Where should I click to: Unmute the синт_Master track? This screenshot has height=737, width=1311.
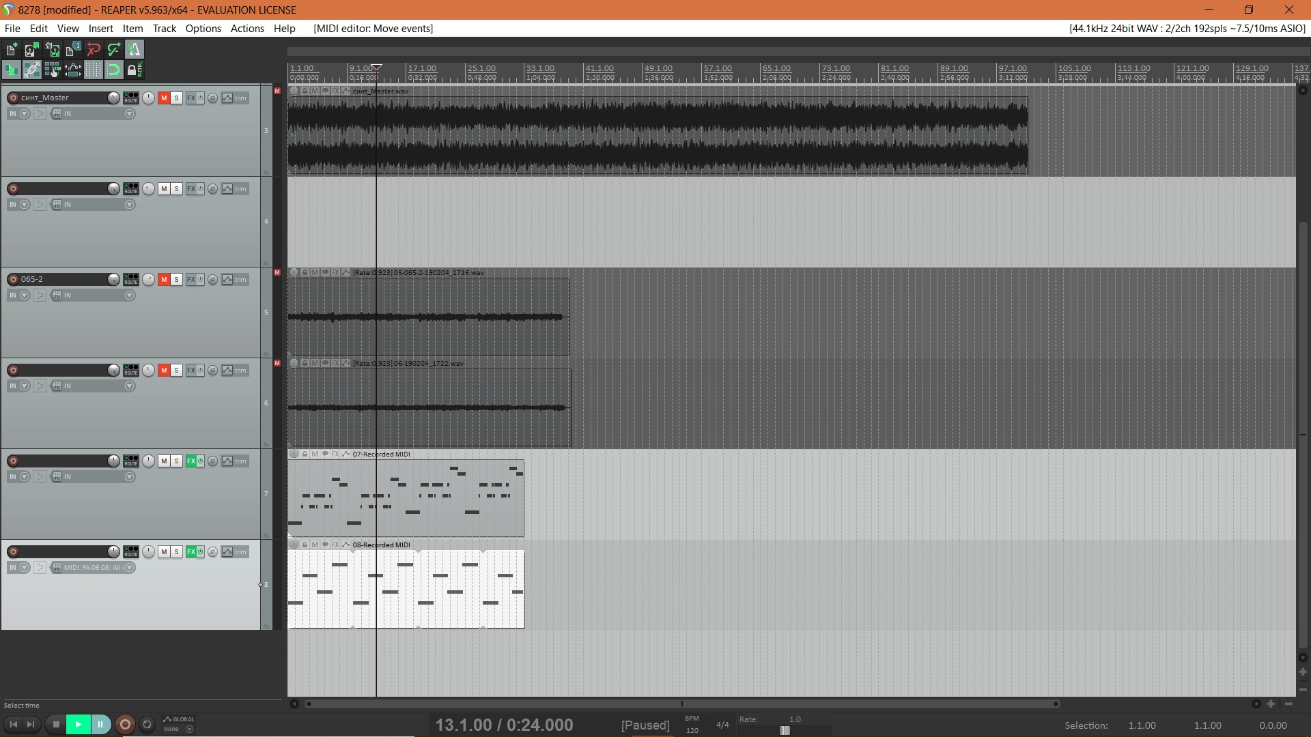[164, 98]
